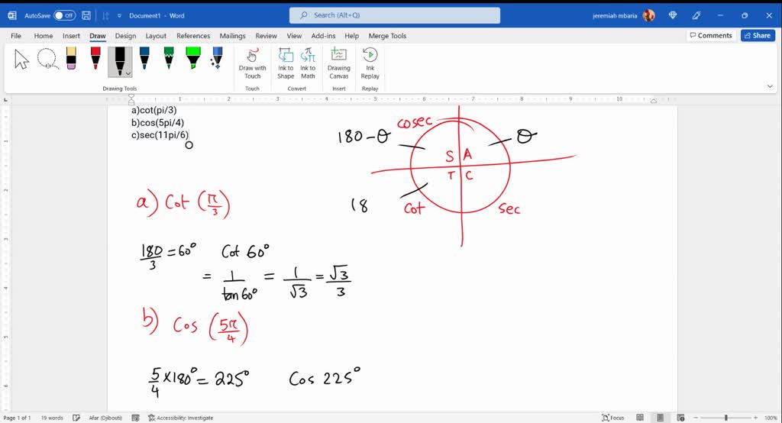Click the Page 1 of 1 indicator
782x423 pixels.
tap(17, 418)
